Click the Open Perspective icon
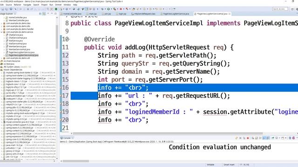Screen dimensions: 298x167 (x=292, y=9)
